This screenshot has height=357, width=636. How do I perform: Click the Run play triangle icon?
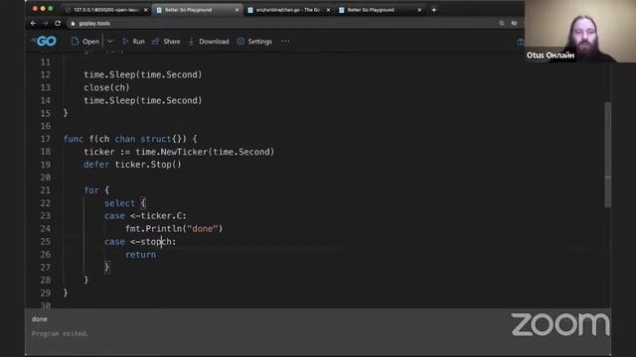point(125,42)
